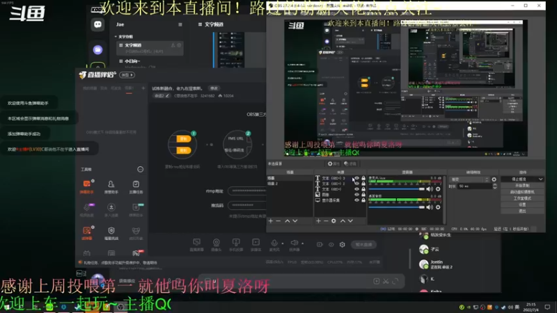The width and height of the screenshot is (557, 313).
Task: Open the orange tool next to the shield icon
Action: click(x=86, y=233)
